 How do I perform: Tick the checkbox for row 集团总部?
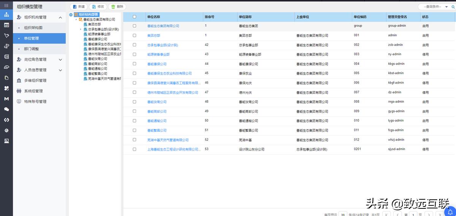(x=135, y=35)
